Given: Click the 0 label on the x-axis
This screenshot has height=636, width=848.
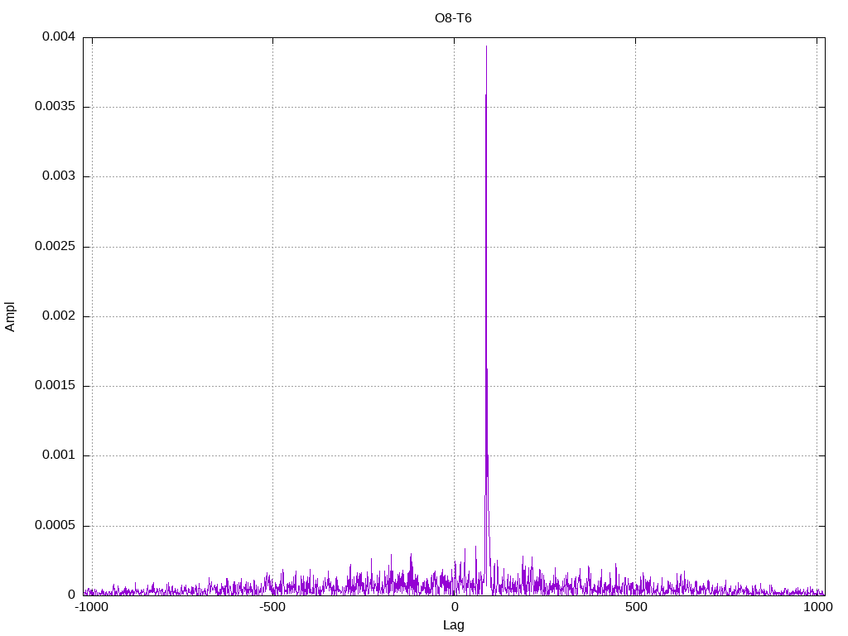Looking at the screenshot, I should click(x=454, y=608).
